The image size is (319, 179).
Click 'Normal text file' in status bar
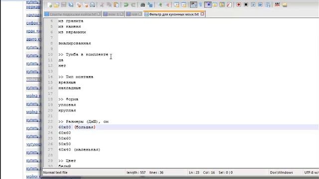(55, 173)
